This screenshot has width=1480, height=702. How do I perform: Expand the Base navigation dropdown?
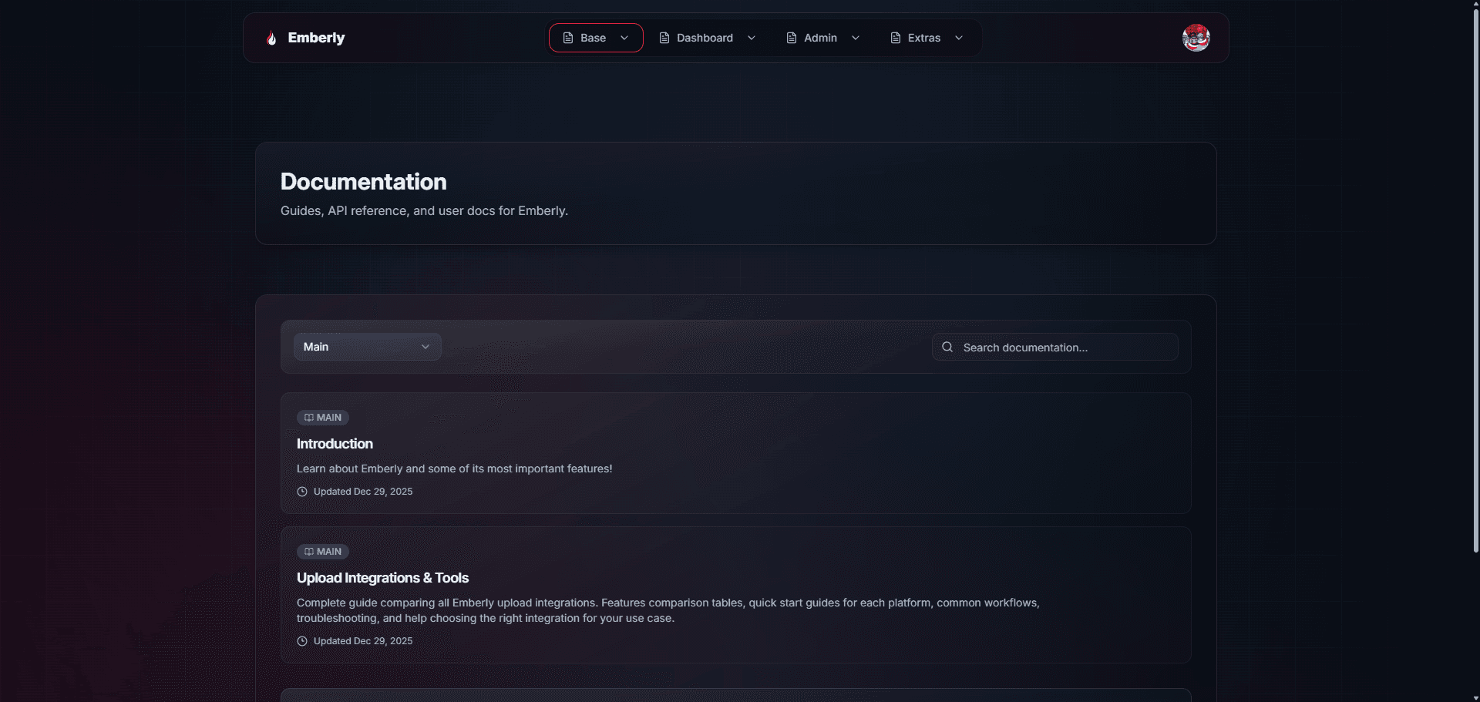(x=624, y=37)
